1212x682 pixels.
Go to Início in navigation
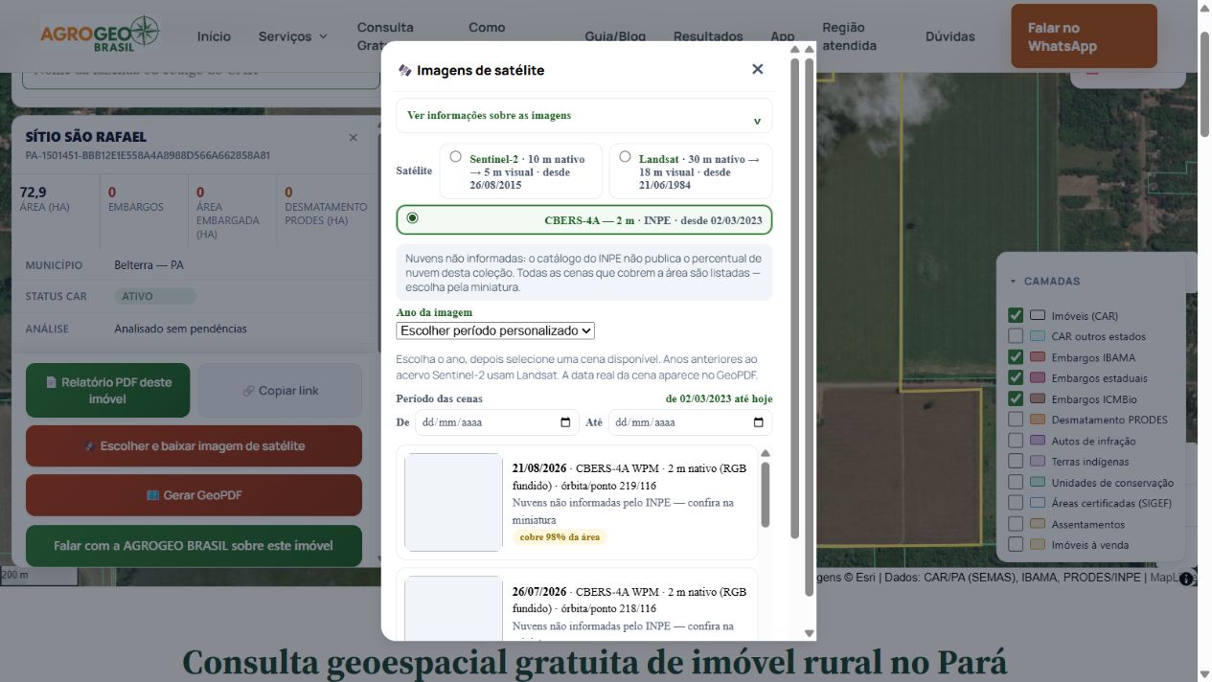(x=214, y=36)
